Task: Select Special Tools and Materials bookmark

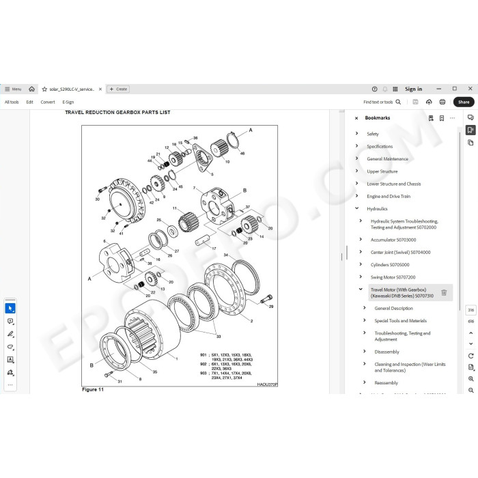Action: click(400, 321)
